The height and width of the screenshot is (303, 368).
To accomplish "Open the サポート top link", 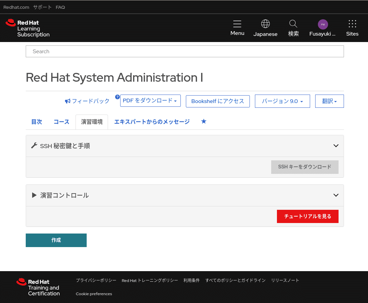I will click(x=42, y=7).
